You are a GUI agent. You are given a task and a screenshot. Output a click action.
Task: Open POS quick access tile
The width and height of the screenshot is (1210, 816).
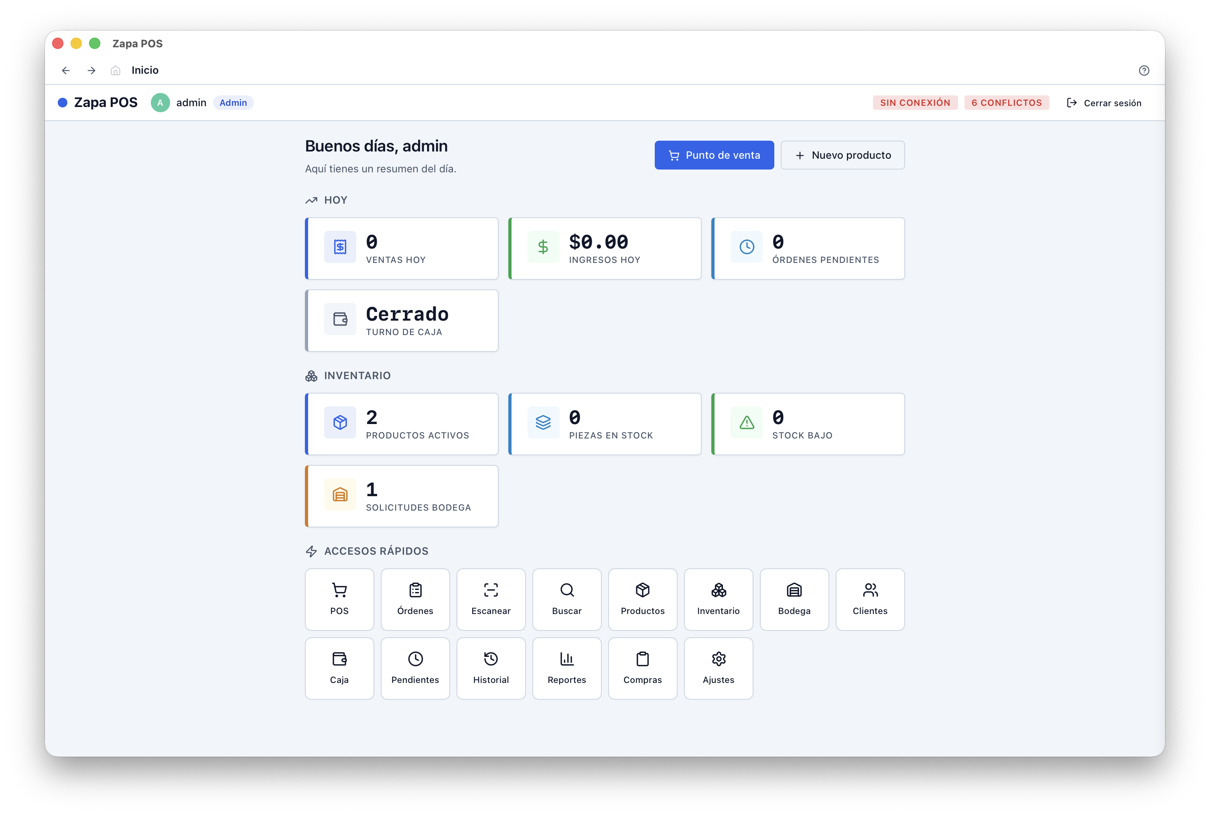[x=339, y=600]
